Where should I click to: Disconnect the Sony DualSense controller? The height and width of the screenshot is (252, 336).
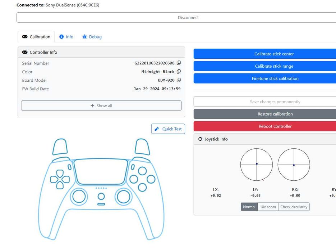(x=188, y=17)
